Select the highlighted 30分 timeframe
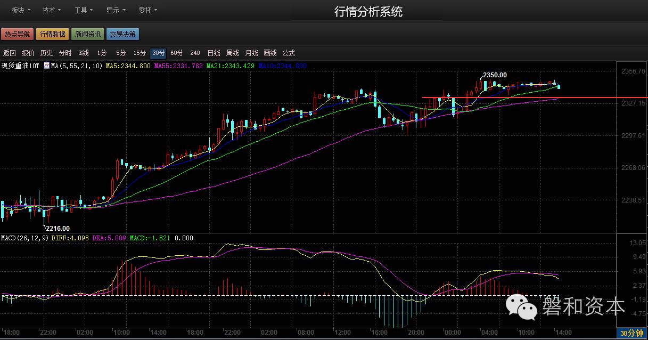 pos(158,53)
